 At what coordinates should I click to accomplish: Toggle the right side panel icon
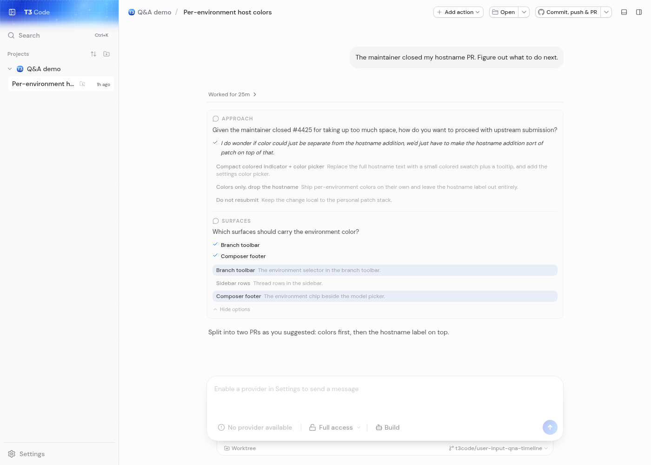pyautogui.click(x=639, y=12)
